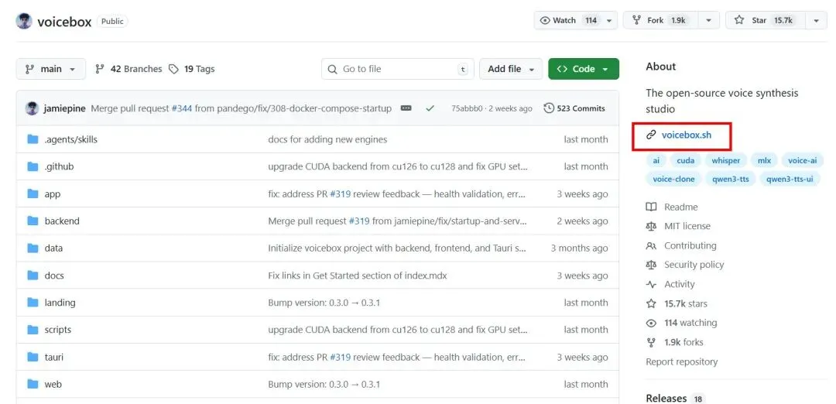The image size is (836, 404).
Task: Open the scripts folder icon
Action: pos(33,330)
